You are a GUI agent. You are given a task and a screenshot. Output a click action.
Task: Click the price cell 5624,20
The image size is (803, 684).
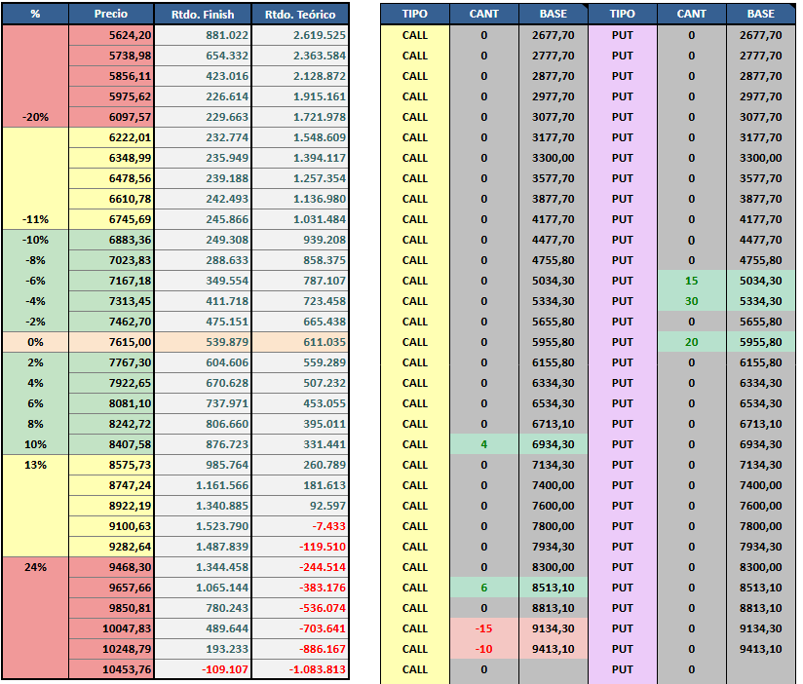[x=111, y=35]
